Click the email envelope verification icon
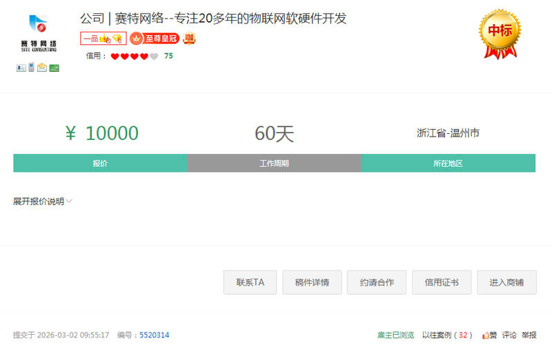The image size is (552, 345). click(x=42, y=68)
